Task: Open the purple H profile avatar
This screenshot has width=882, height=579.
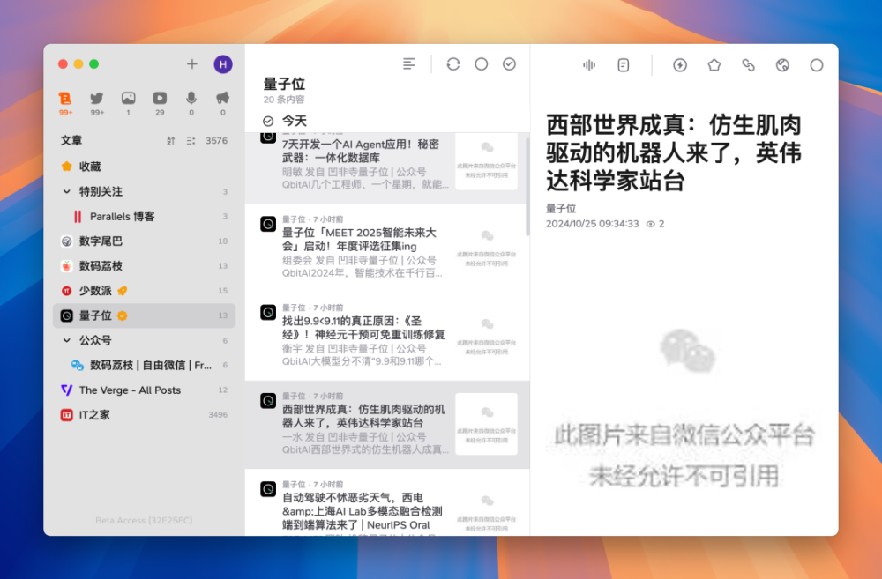Action: click(223, 64)
